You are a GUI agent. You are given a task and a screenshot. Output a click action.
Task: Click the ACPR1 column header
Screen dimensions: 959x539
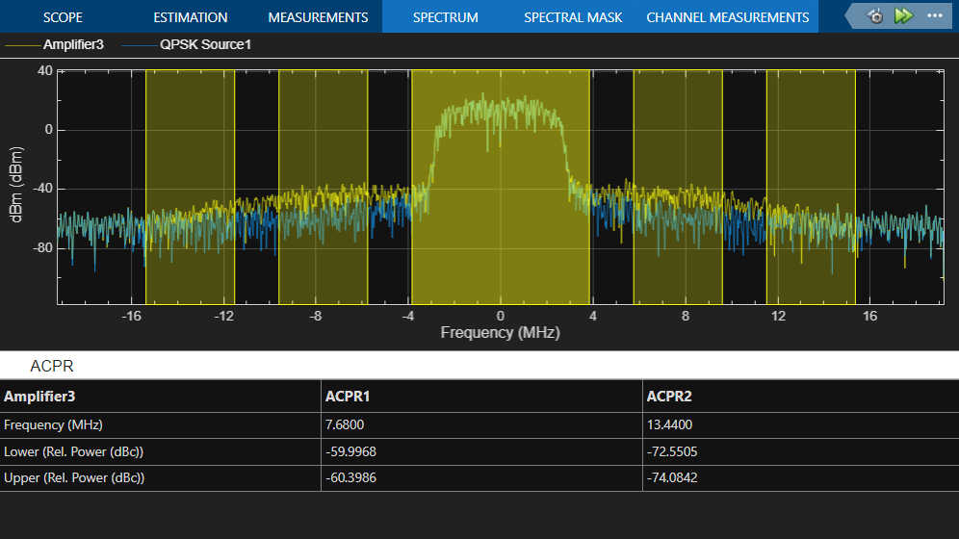[x=482, y=397]
